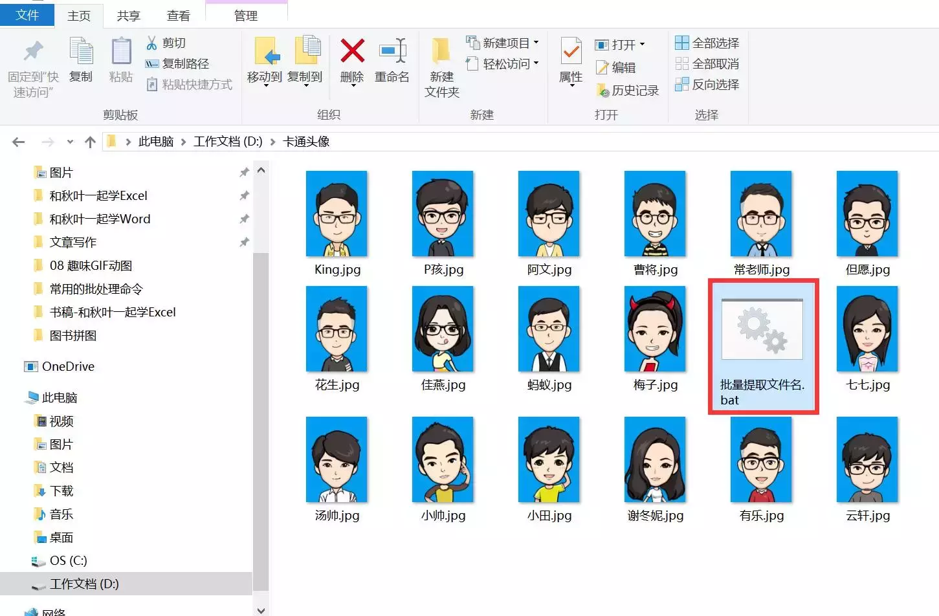Viewport: 939px width, 616px height.
Task: Select the 梅子.jpg thumbnail
Action: 655,329
